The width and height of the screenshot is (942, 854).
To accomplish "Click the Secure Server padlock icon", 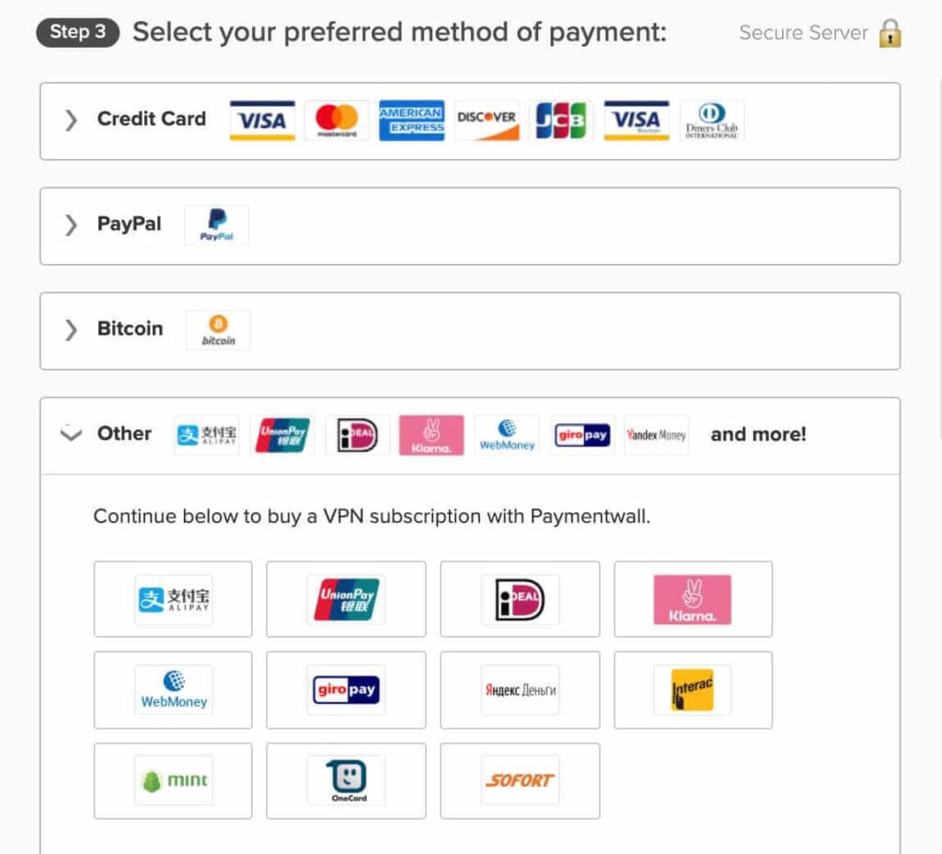I will pyautogui.click(x=890, y=33).
